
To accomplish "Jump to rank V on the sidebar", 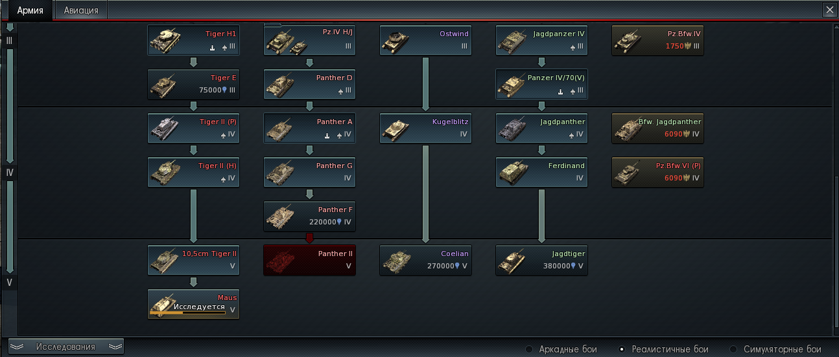I will tap(9, 283).
